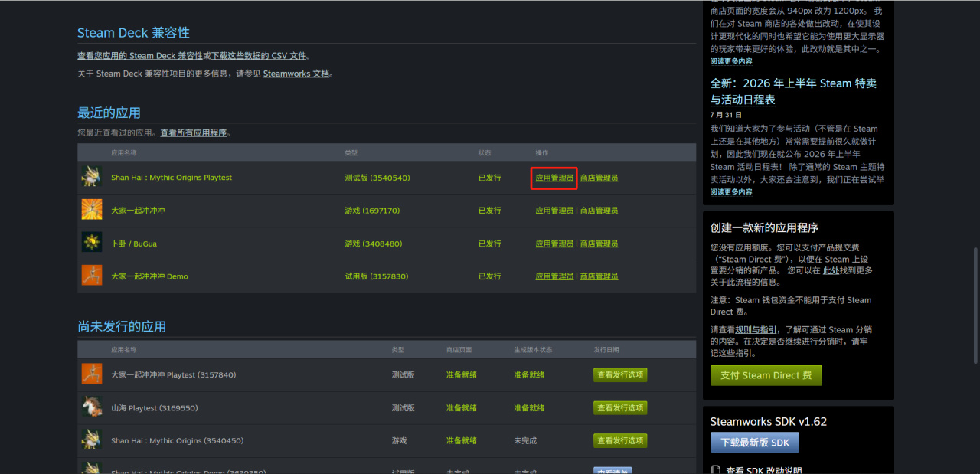Click the 发行日期 column header
Screen dimensions: 980x474
tap(606, 350)
